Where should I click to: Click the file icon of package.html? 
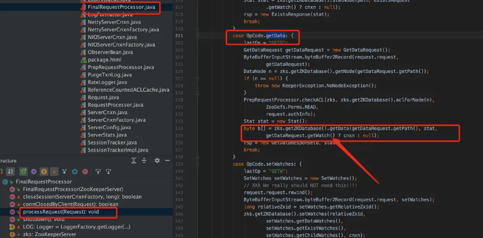click(83, 60)
